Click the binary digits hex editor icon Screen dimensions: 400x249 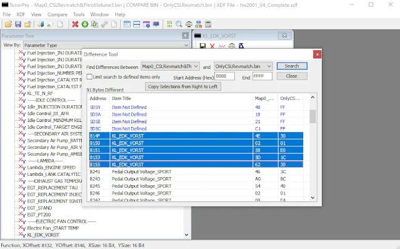pyautogui.click(x=169, y=24)
